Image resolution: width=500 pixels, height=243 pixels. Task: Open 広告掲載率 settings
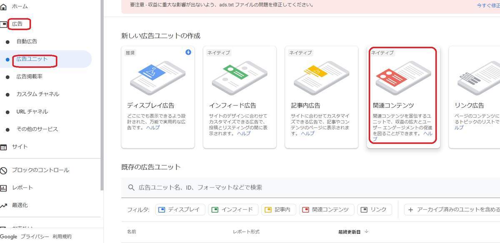[29, 77]
